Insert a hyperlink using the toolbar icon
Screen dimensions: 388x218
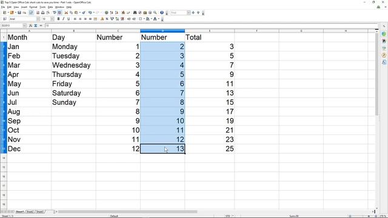click(107, 13)
